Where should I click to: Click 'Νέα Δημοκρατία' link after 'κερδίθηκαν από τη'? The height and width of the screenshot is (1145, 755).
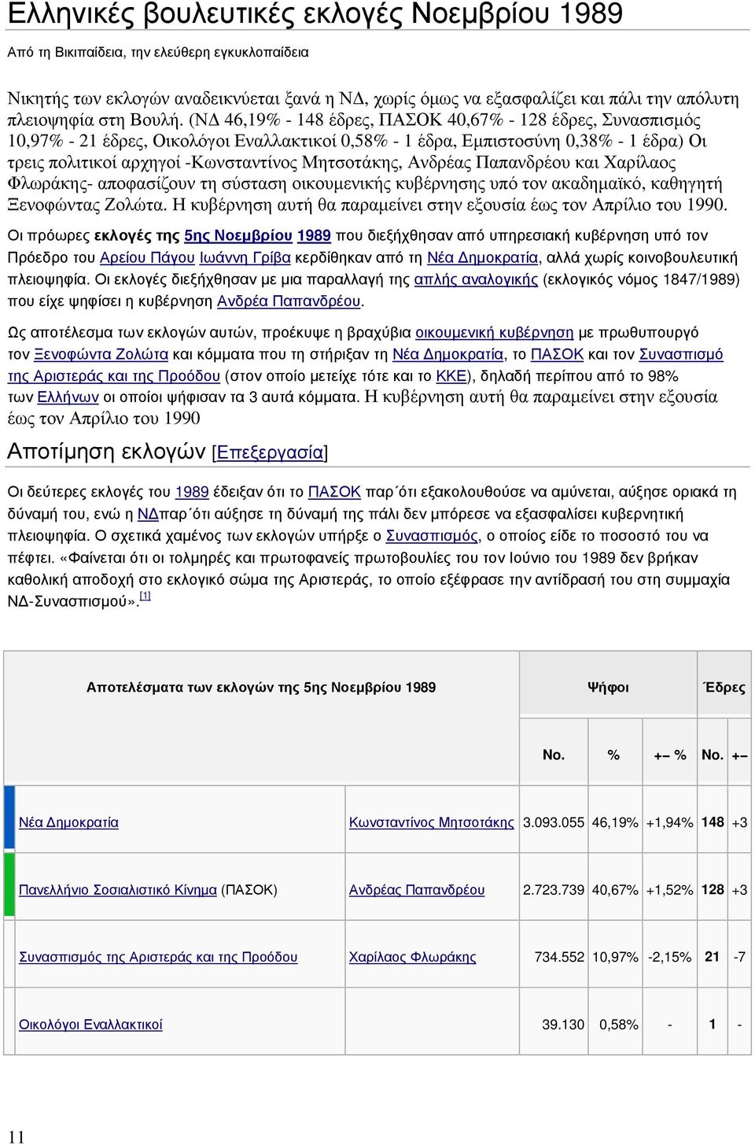click(483, 257)
